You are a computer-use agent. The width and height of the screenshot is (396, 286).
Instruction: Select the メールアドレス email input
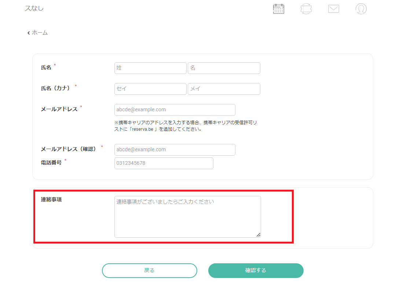[175, 110]
